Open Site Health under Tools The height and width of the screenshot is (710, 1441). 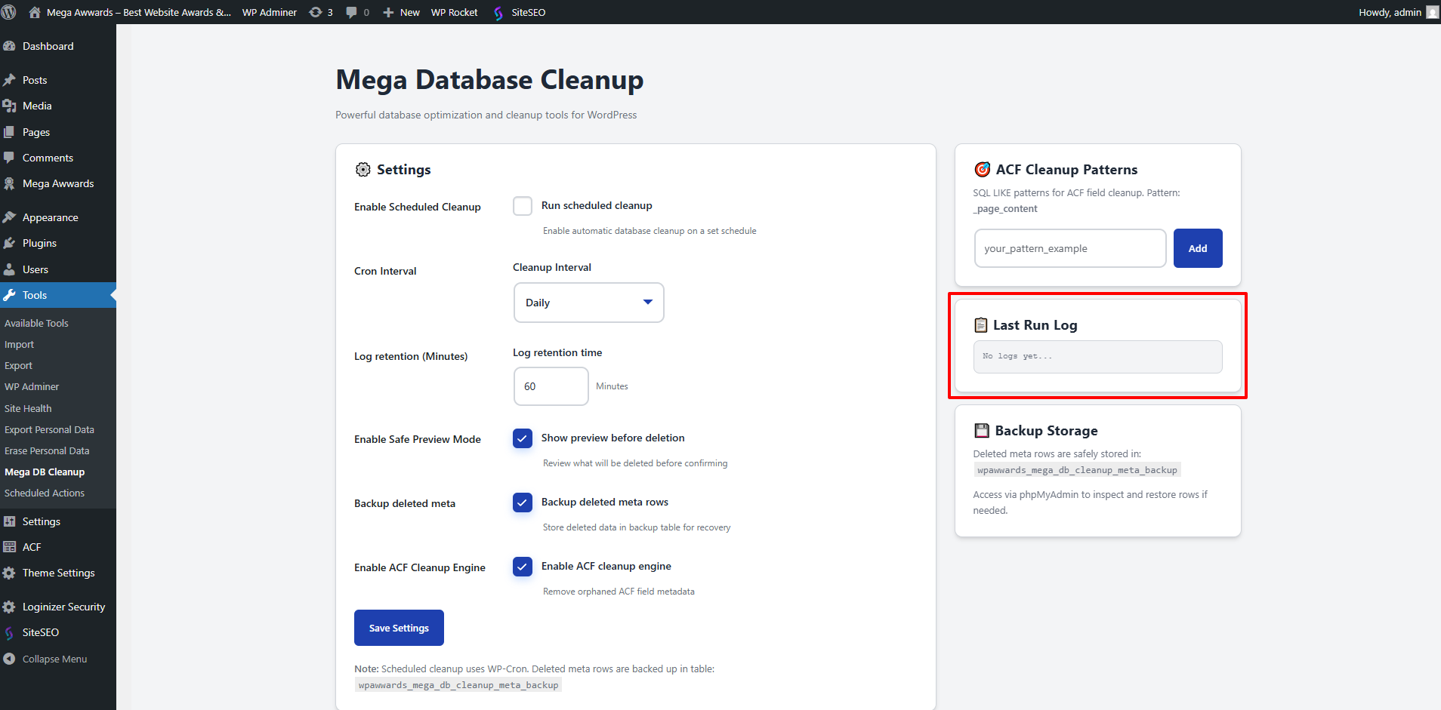[x=28, y=408]
